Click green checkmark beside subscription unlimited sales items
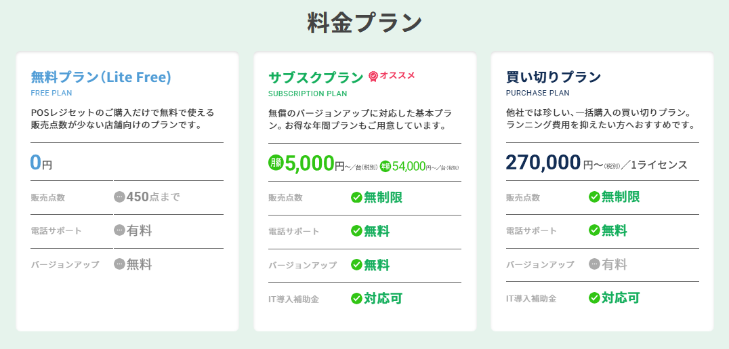This screenshot has height=349, width=729. tap(356, 197)
